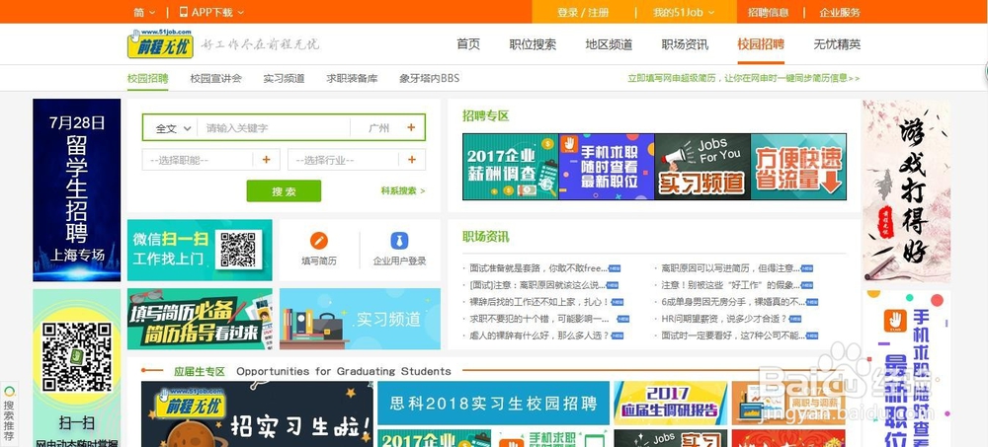Click the phone icon beside APP下载
The height and width of the screenshot is (447, 988).
[184, 11]
